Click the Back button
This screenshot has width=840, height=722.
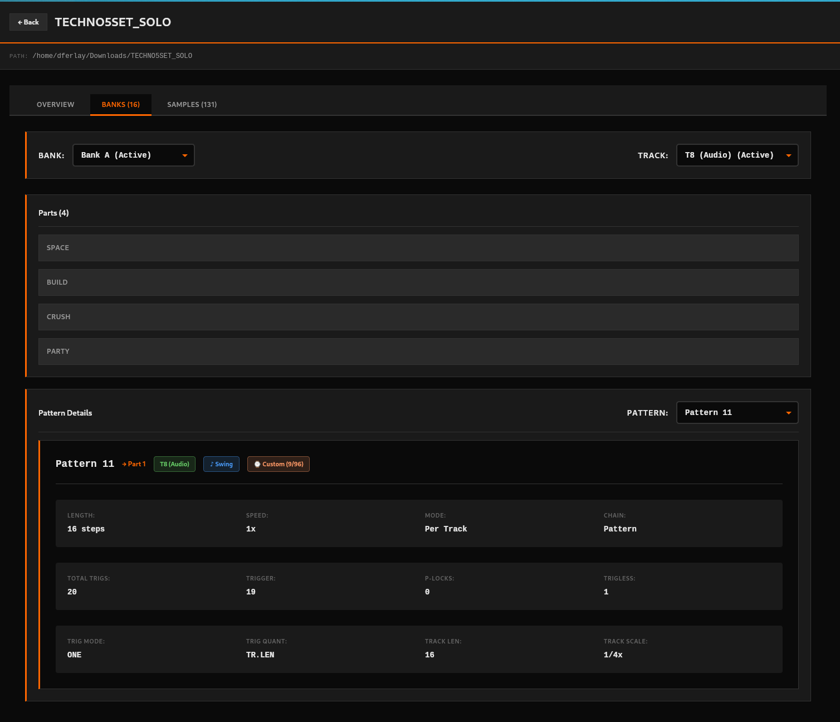pos(28,22)
